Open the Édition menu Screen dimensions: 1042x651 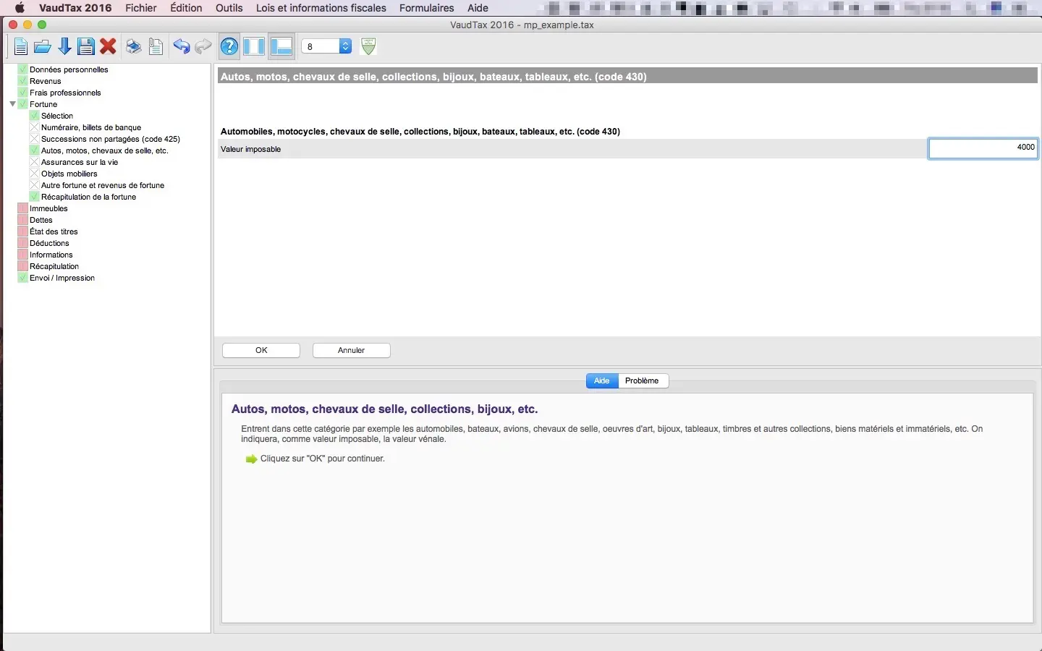[x=186, y=8]
